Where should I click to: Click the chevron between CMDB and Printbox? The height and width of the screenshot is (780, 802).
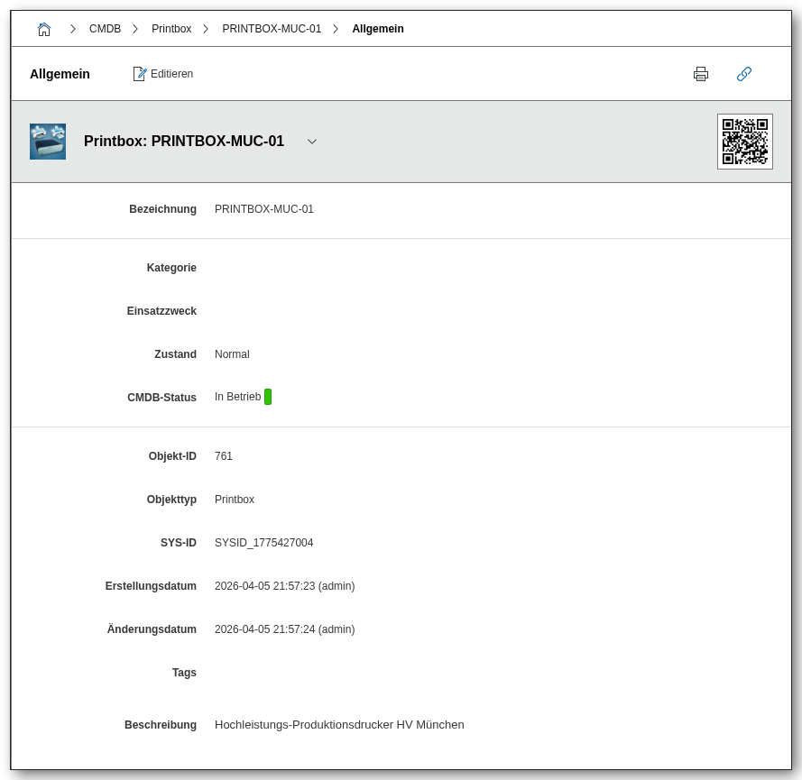135,29
